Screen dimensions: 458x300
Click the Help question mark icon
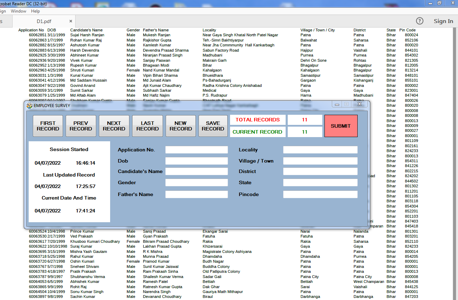pos(420,21)
